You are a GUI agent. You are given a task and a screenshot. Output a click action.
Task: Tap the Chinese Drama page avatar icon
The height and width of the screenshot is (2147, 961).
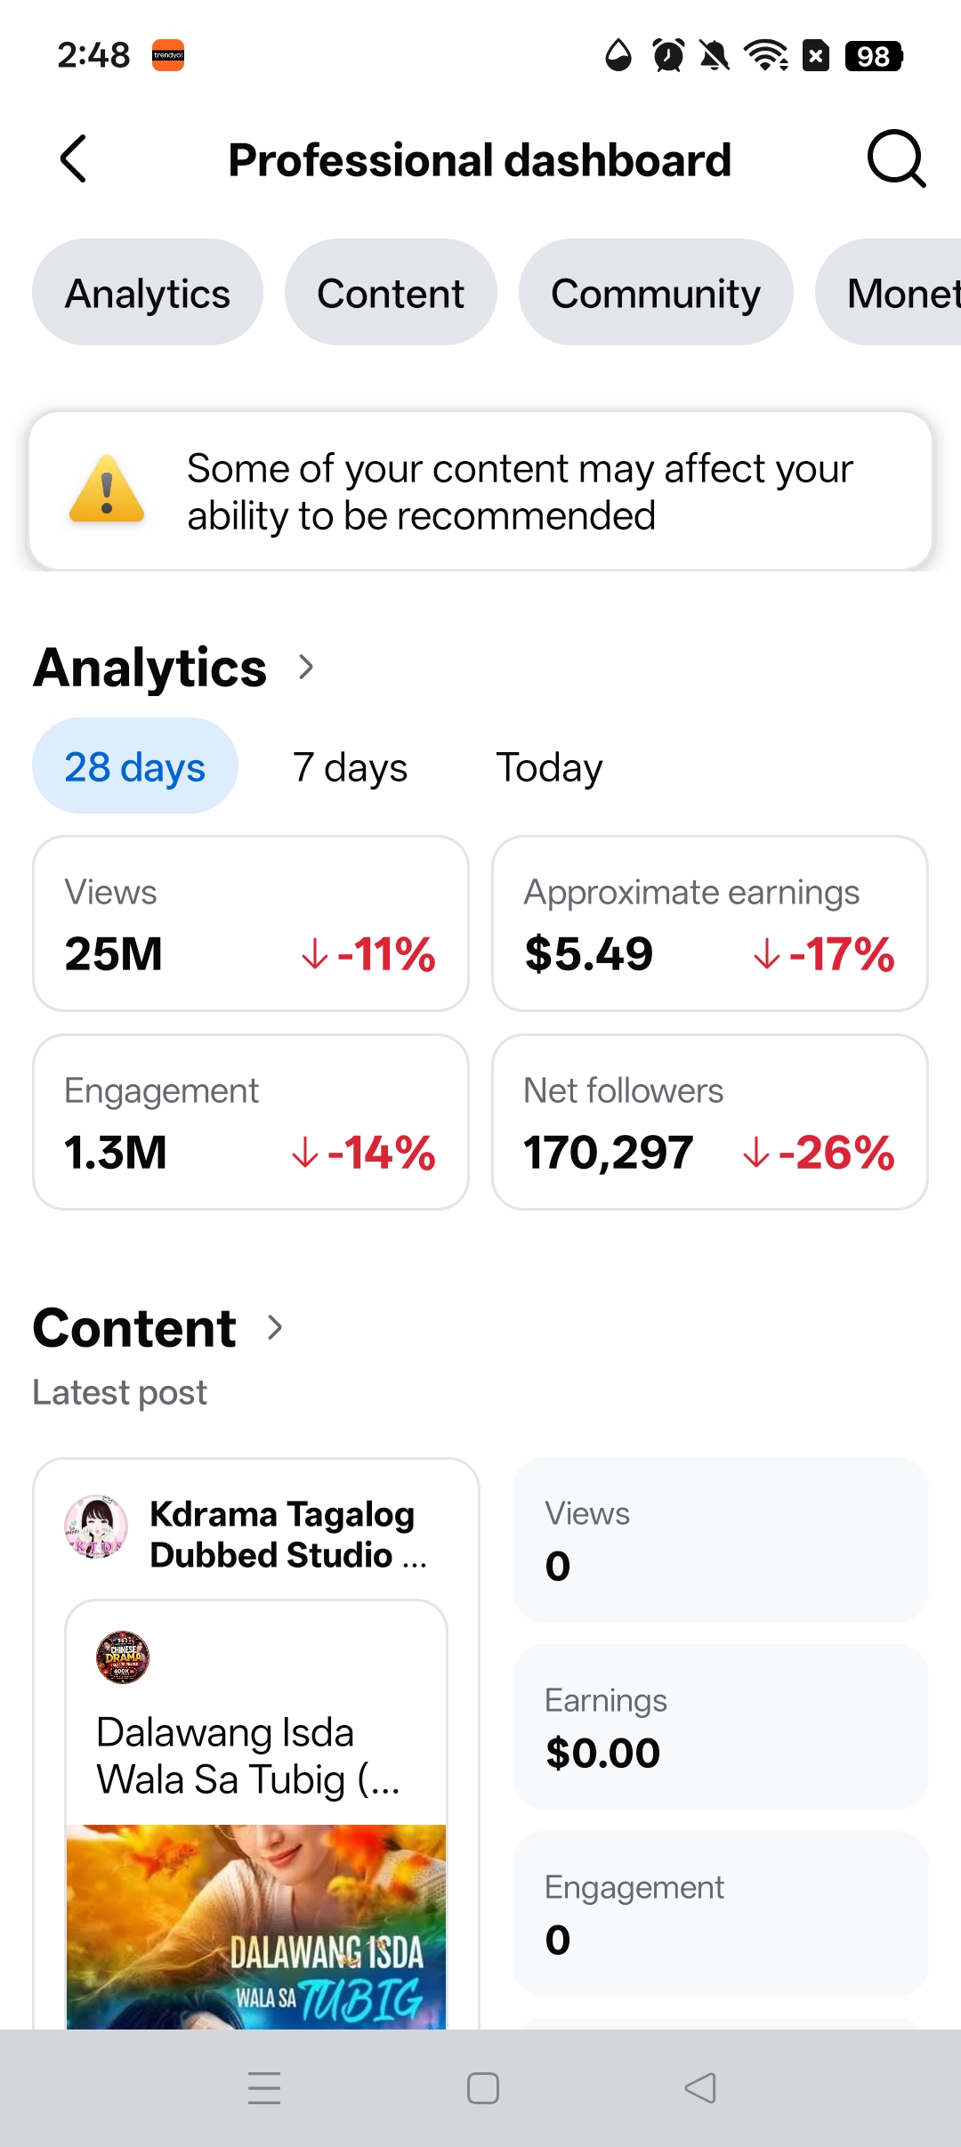coord(123,1657)
